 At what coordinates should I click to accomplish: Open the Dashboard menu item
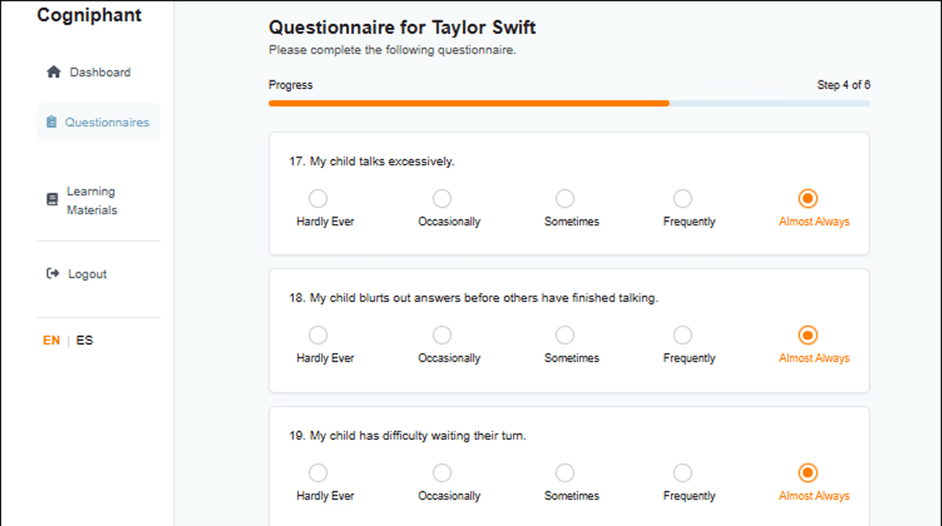pyautogui.click(x=99, y=72)
